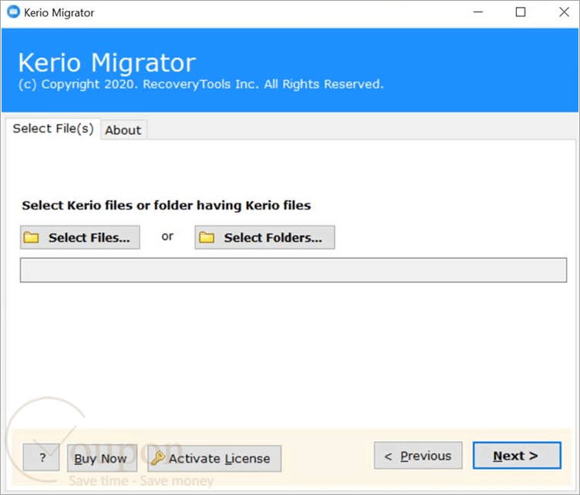This screenshot has height=495, width=580.
Task: Open the Activate License dialog
Action: pyautogui.click(x=214, y=459)
